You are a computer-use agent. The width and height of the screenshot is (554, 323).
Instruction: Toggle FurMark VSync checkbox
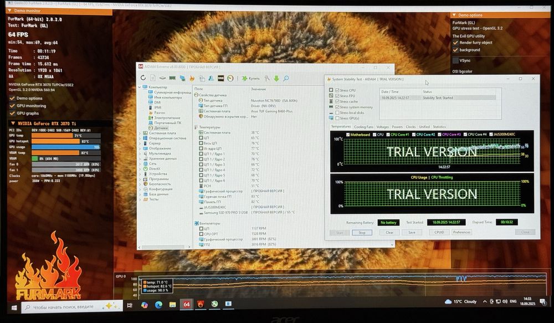click(x=456, y=60)
